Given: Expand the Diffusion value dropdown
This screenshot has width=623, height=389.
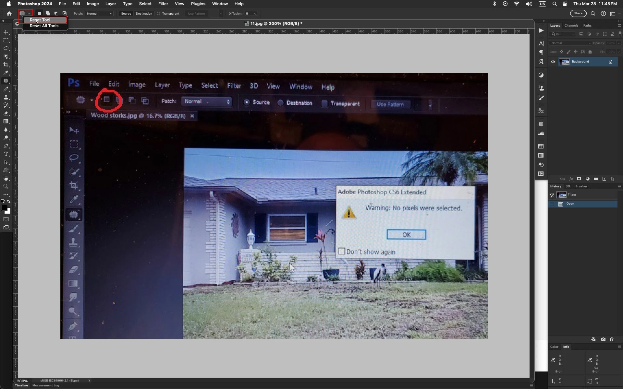Looking at the screenshot, I should tap(255, 14).
